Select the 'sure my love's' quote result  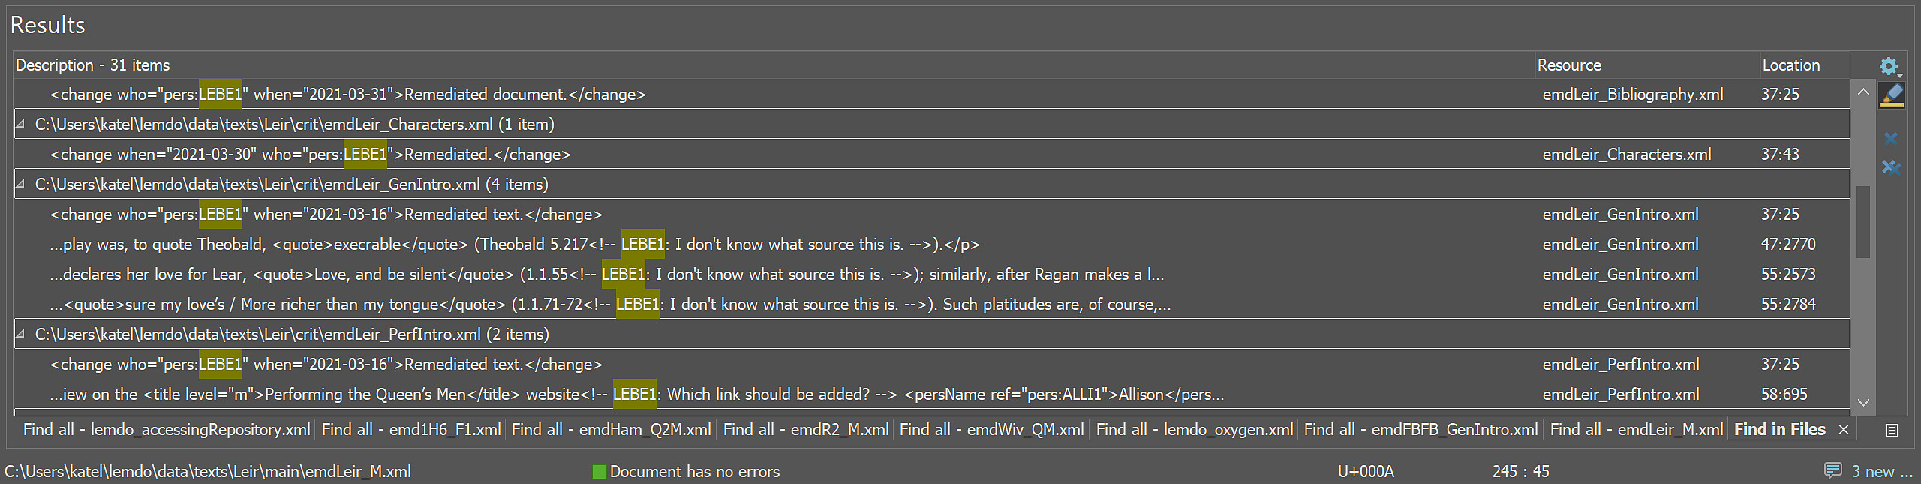tap(932, 304)
